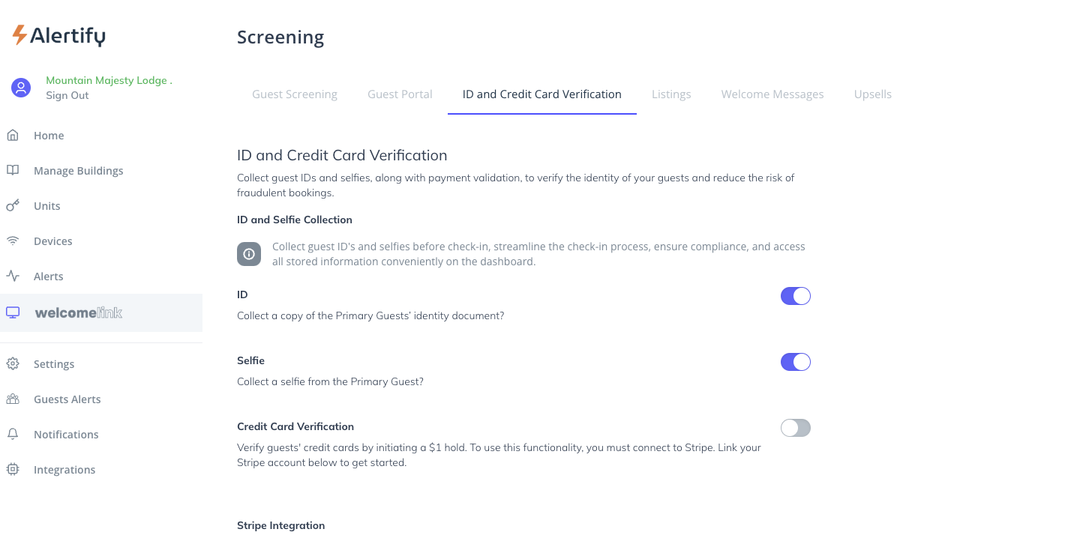This screenshot has width=1080, height=547.
Task: Click the user profile avatar icon
Action: [21, 88]
